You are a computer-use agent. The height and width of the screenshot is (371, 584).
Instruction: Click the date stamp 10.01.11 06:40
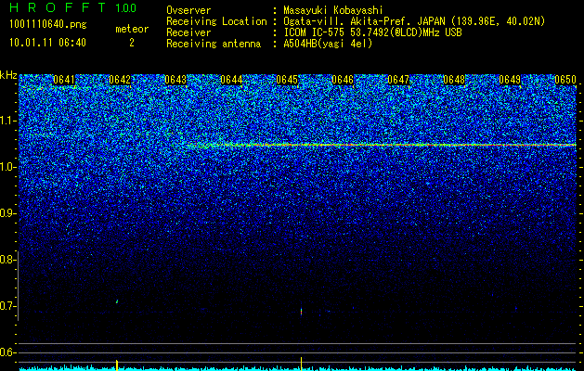point(47,43)
